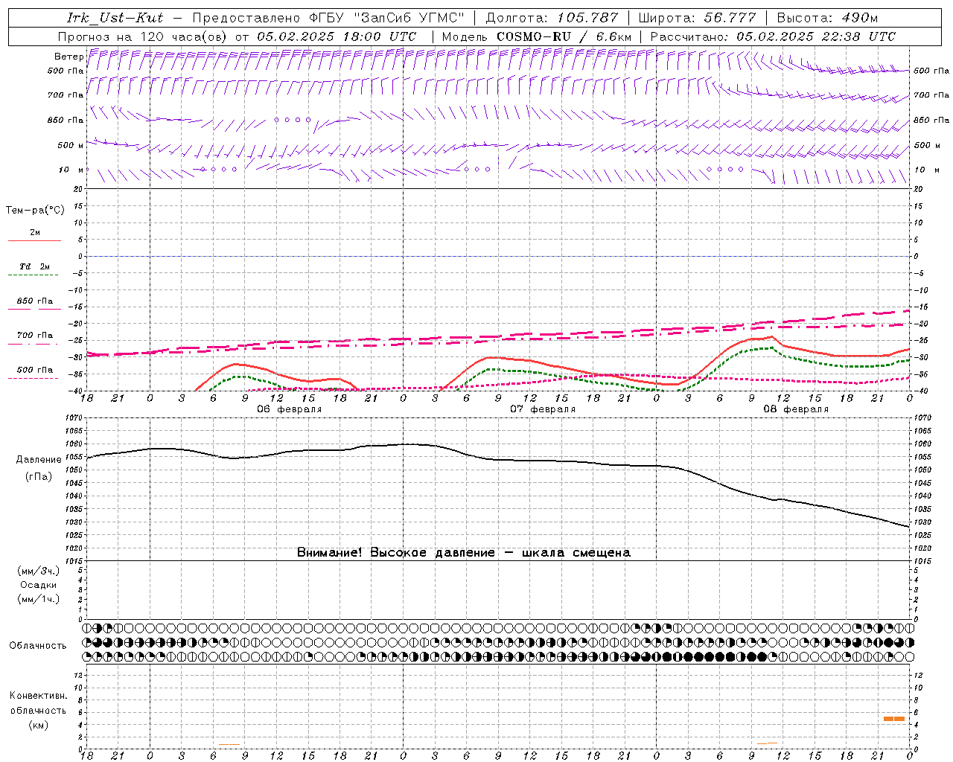Click the "Облачность" cloud cover label
Viewport: 953px width, 762px height.
[38, 645]
